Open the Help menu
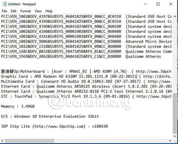 (49, 11)
